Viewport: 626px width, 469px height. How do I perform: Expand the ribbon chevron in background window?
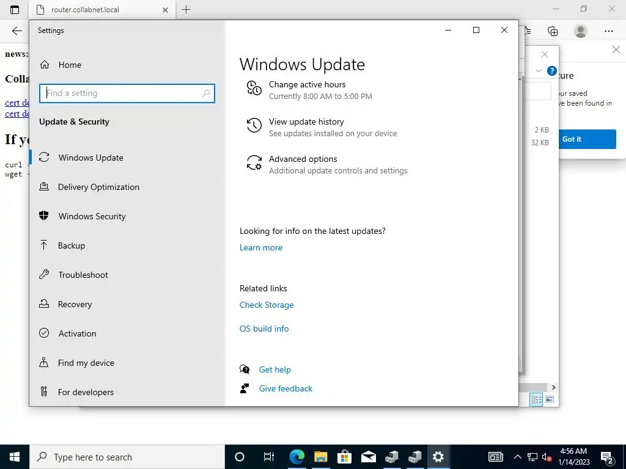(x=538, y=71)
